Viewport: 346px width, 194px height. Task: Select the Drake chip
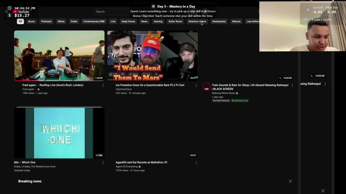click(74, 21)
